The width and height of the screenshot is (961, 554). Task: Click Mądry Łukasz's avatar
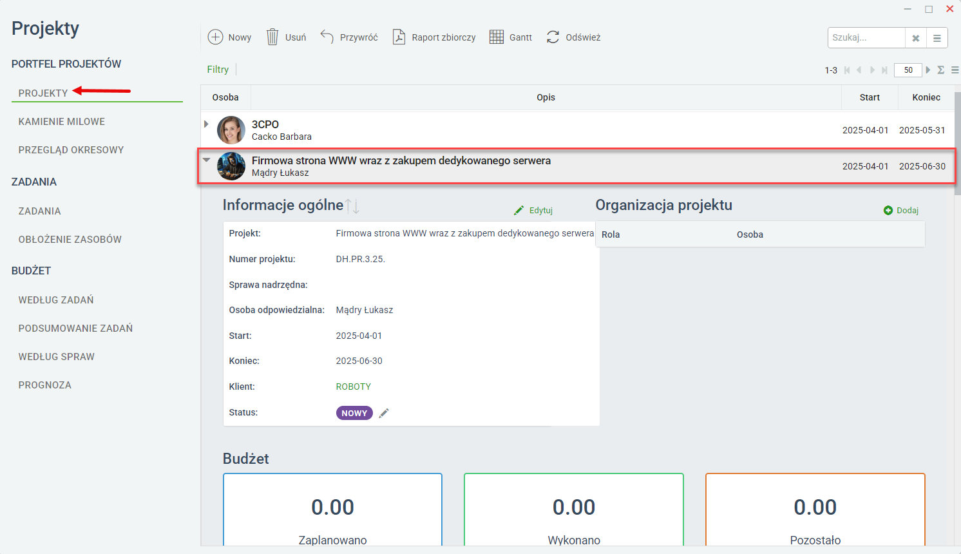[x=231, y=166]
